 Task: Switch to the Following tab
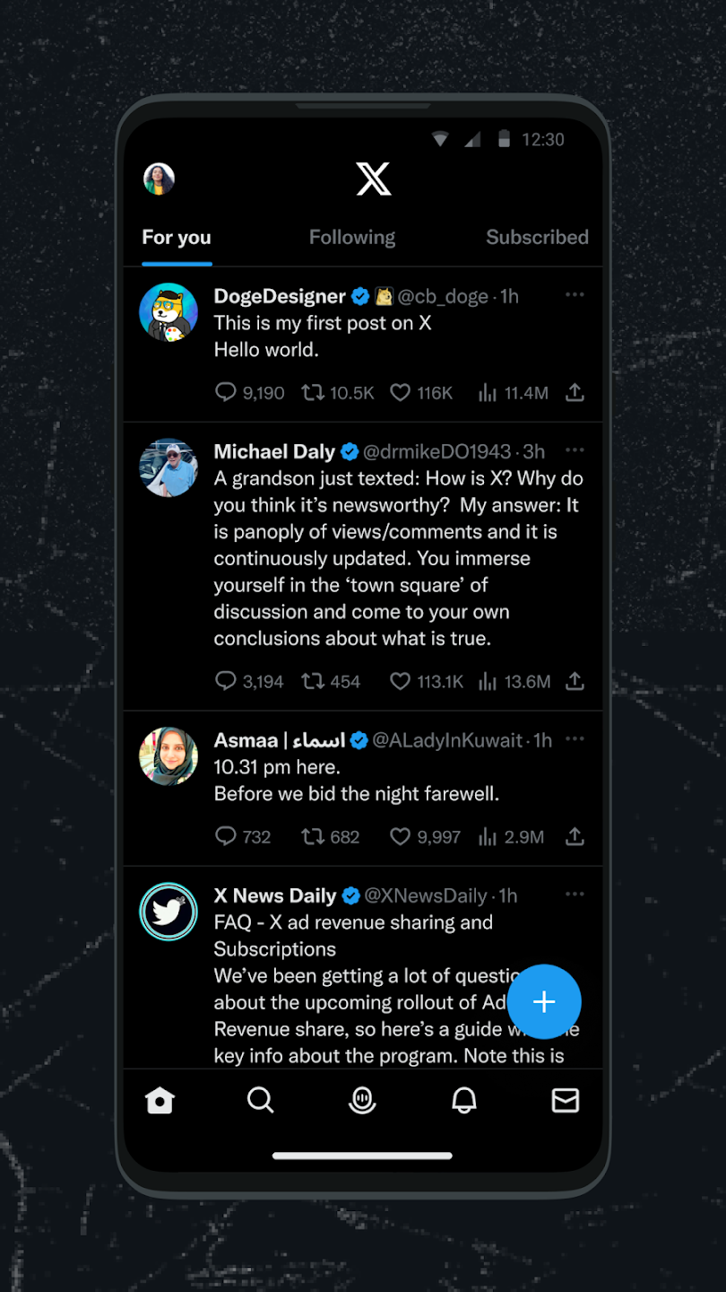coord(352,237)
